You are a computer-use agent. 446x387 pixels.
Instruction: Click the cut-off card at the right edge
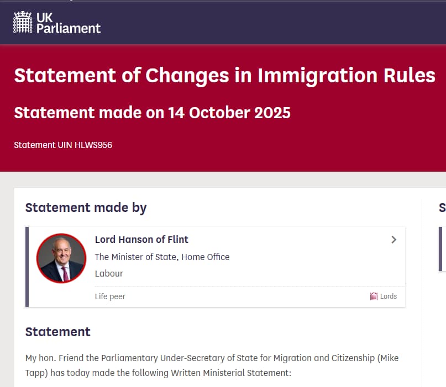pyautogui.click(x=442, y=248)
